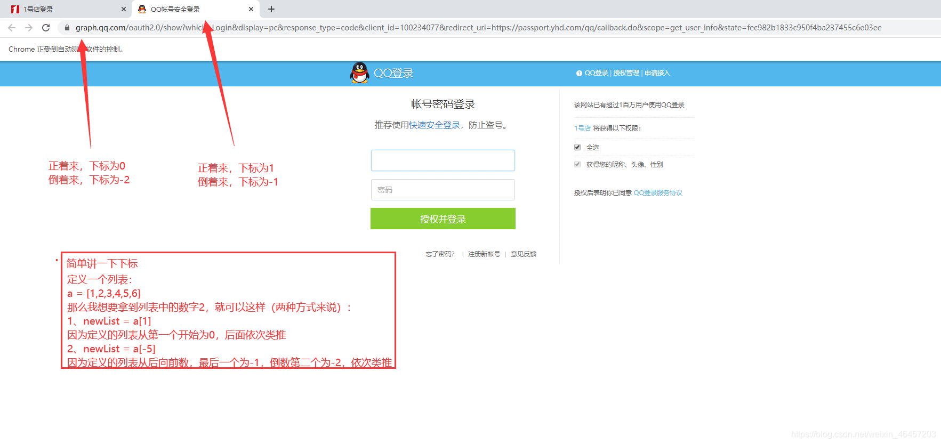
Task: Toggle the 全选 checkbox
Action: click(577, 147)
